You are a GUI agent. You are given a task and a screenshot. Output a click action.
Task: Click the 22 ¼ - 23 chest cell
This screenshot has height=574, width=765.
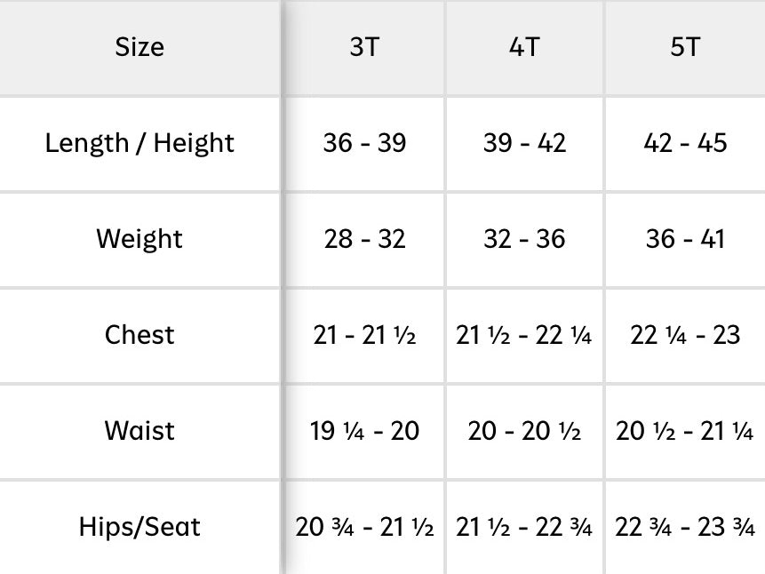685,335
